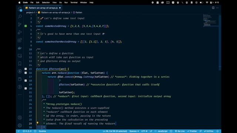Viewport: 237px width, 133px height.
Task: Click breadcrumb flatten symbol
Action: 77,13
